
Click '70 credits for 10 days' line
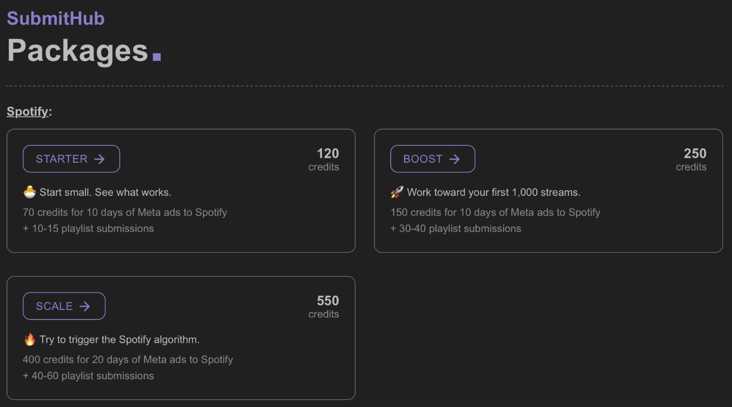click(125, 212)
